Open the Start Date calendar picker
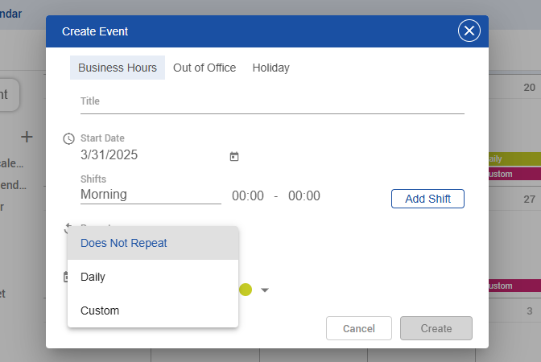Viewport: 541px width, 362px height. coord(234,156)
